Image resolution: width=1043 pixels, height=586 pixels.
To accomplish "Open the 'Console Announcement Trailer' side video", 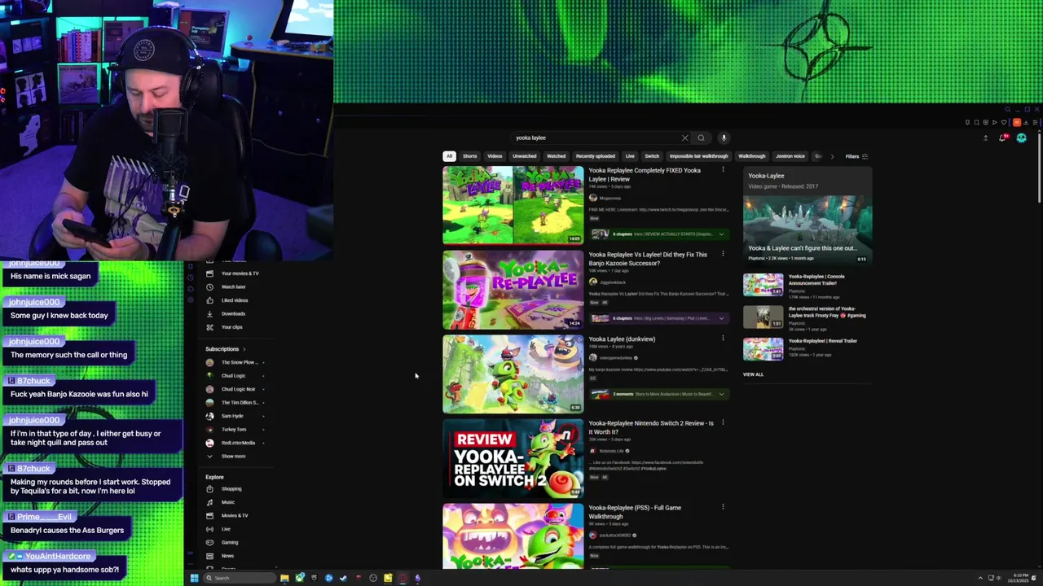I will (818, 280).
